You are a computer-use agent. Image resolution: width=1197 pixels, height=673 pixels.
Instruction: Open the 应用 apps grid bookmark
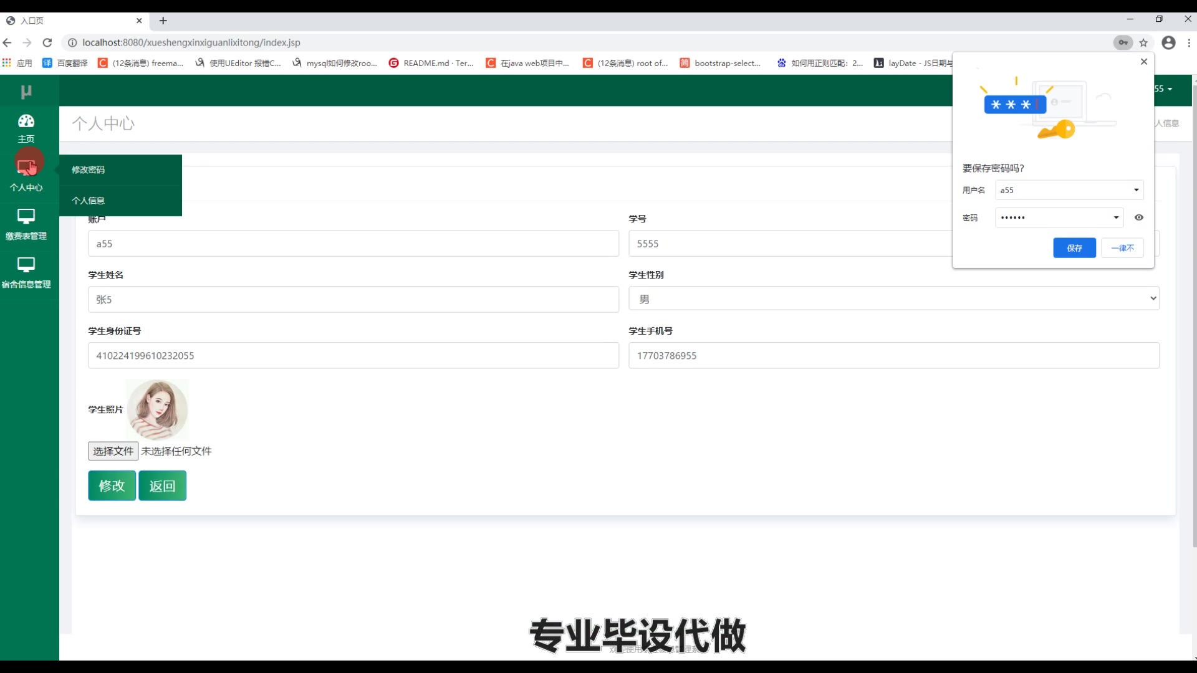[x=17, y=63]
